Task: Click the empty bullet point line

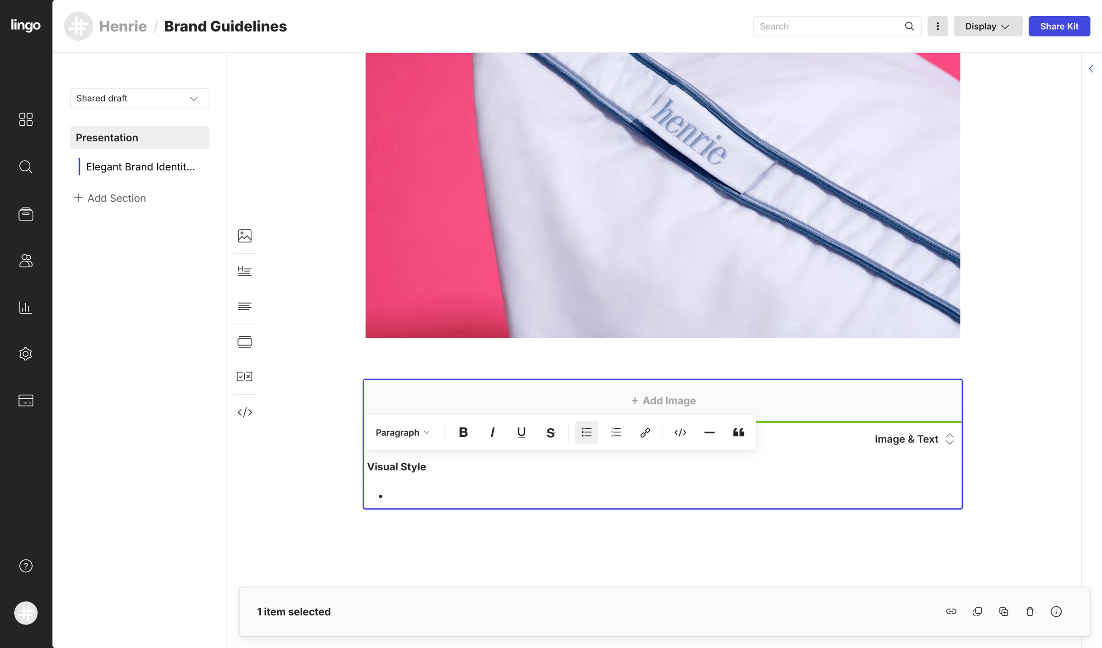Action: click(x=663, y=496)
